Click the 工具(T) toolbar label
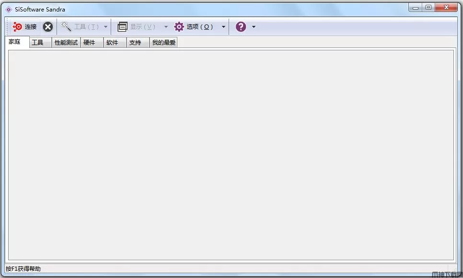The image size is (463, 278). coord(87,27)
